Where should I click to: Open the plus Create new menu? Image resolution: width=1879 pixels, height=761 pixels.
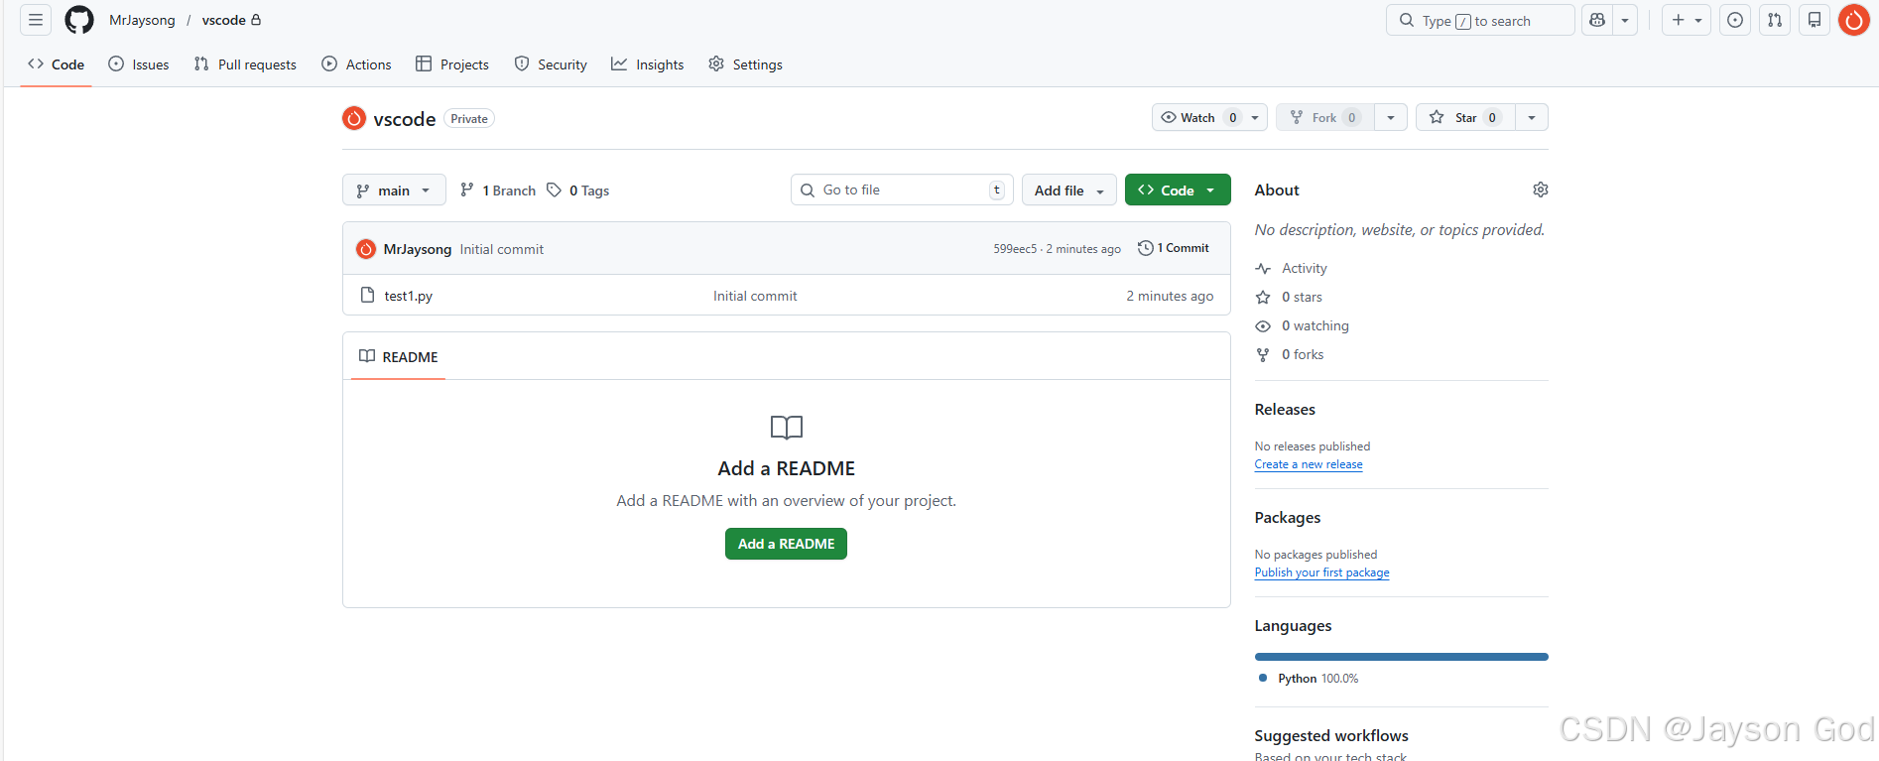pos(1687,20)
